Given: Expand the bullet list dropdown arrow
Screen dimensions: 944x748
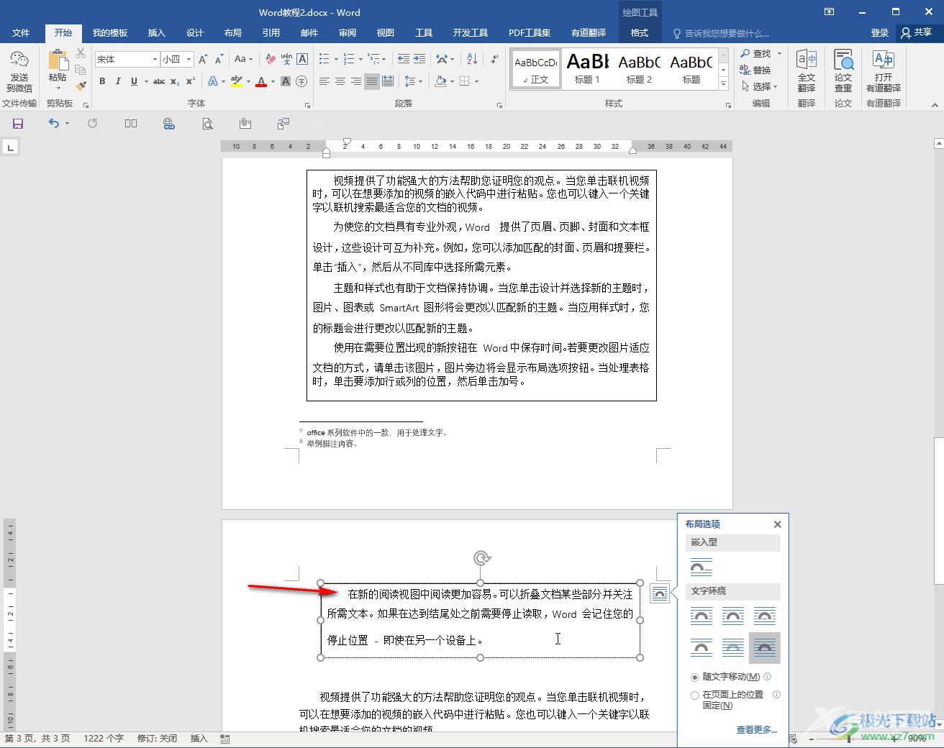Looking at the screenshot, I should pos(337,60).
